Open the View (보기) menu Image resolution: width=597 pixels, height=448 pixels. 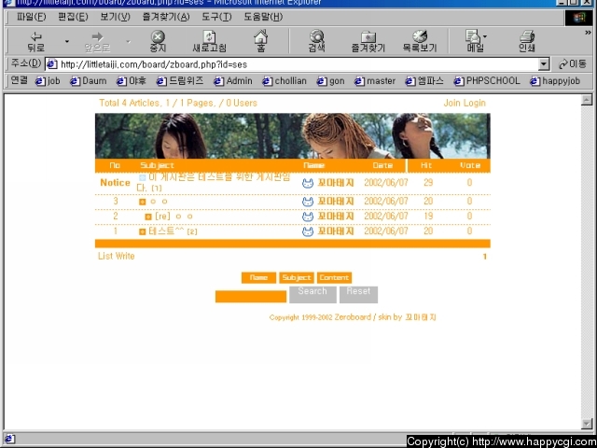point(116,17)
